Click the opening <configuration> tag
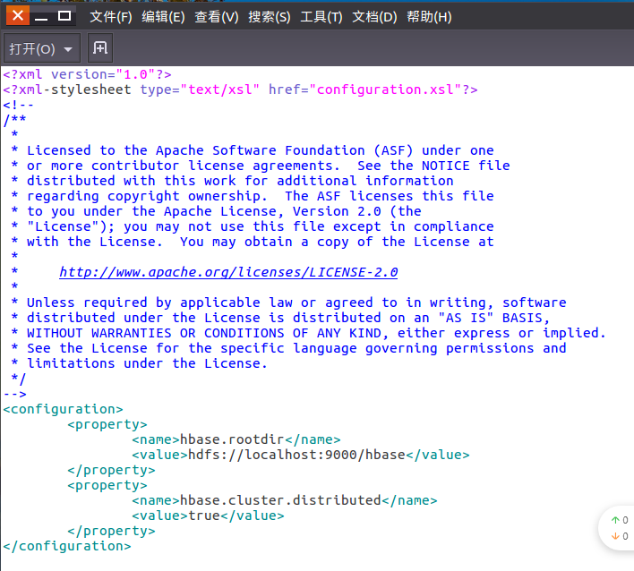634x571 pixels. coord(63,409)
